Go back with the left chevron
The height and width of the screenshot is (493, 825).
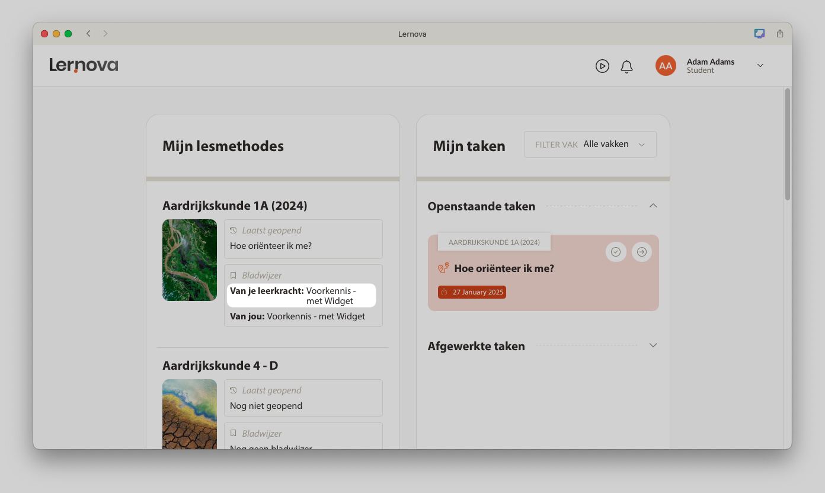point(88,34)
